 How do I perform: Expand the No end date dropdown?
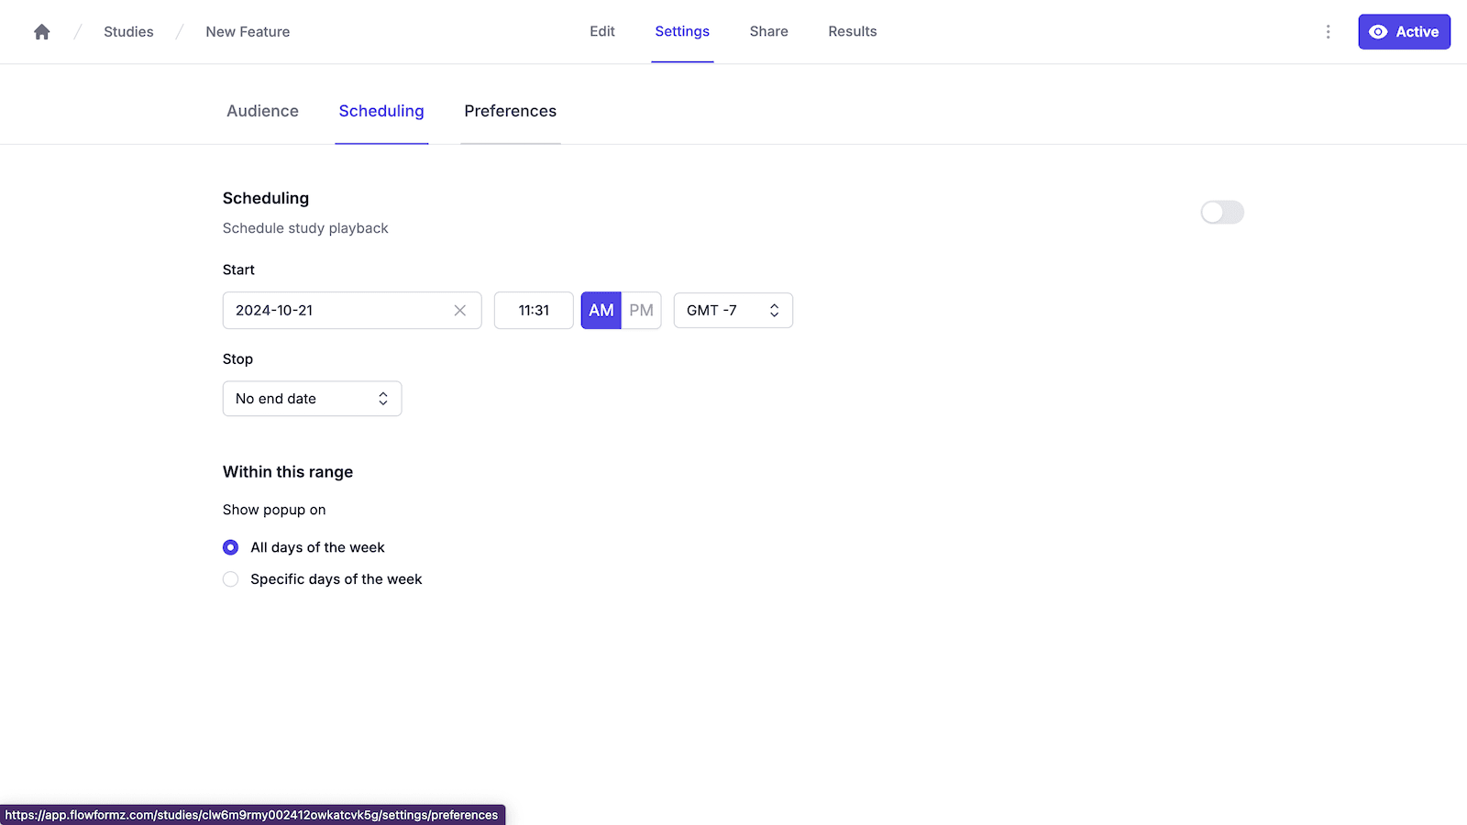coord(312,399)
